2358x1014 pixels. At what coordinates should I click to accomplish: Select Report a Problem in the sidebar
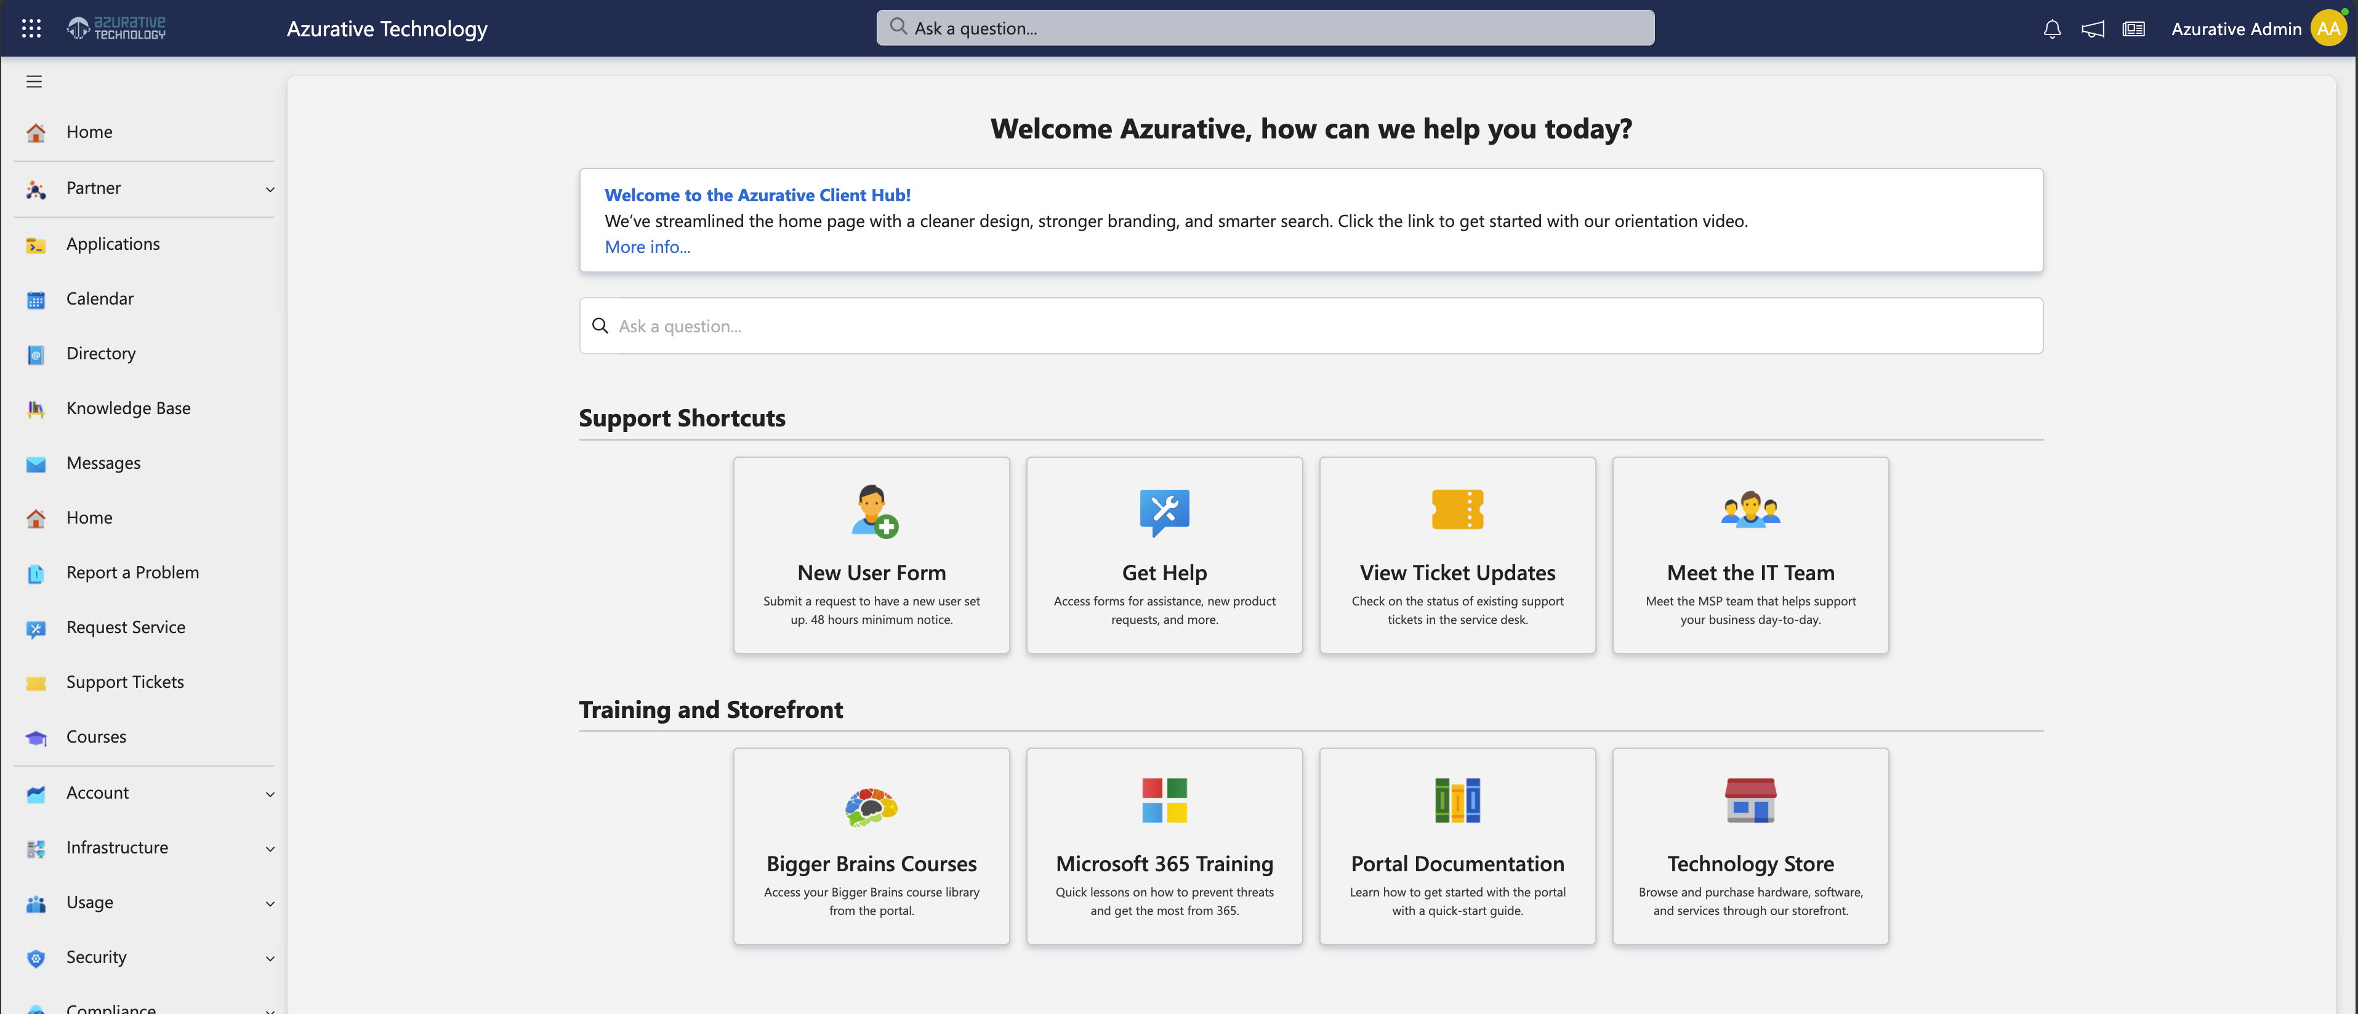[x=132, y=572]
